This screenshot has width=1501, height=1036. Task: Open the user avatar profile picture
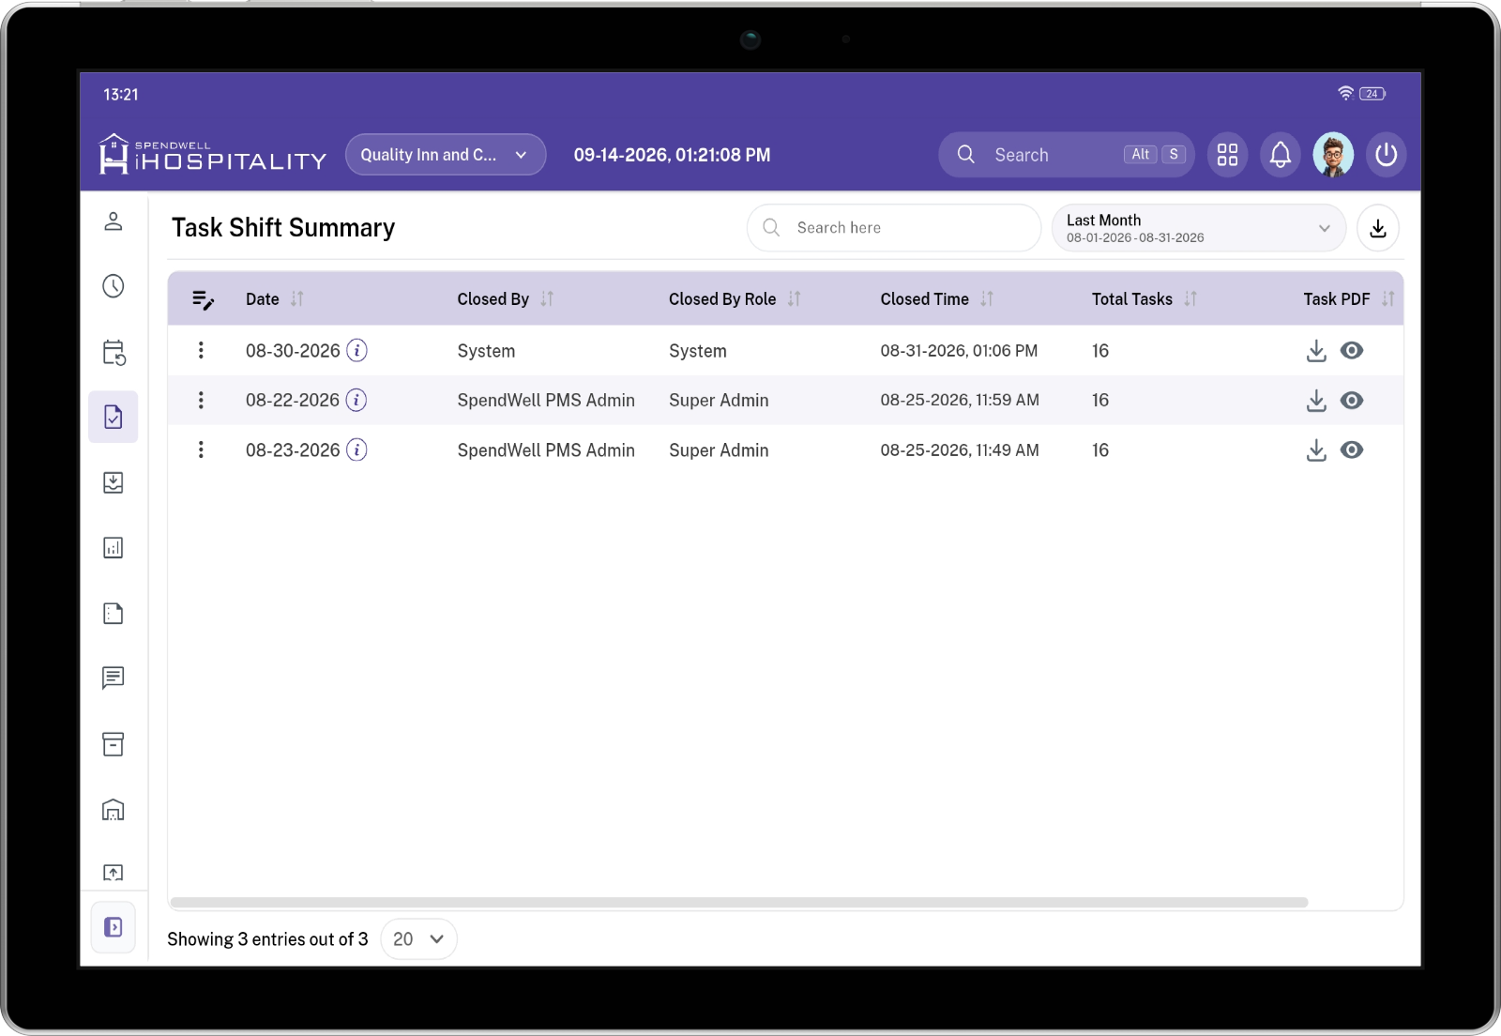point(1333,155)
